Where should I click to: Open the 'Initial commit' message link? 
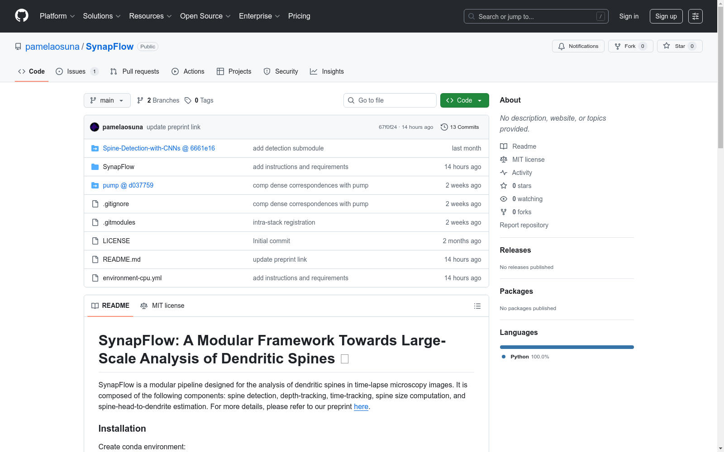point(271,241)
